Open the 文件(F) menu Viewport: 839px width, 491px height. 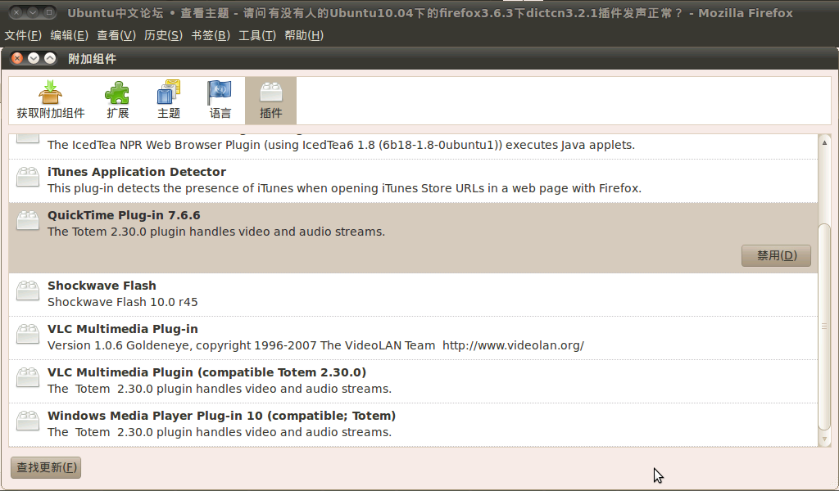[22, 35]
